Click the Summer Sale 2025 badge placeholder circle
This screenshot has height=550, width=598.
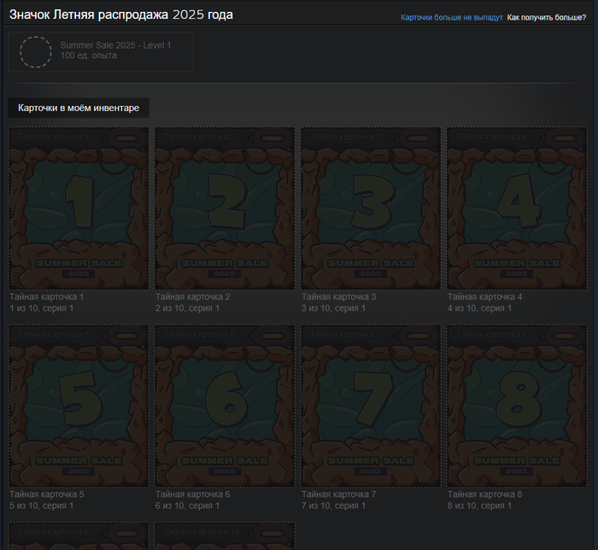36,52
